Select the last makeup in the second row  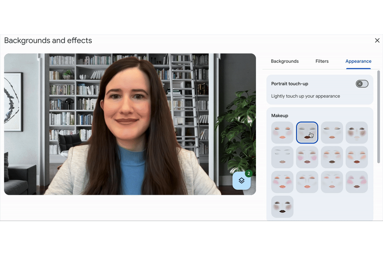[356, 157]
